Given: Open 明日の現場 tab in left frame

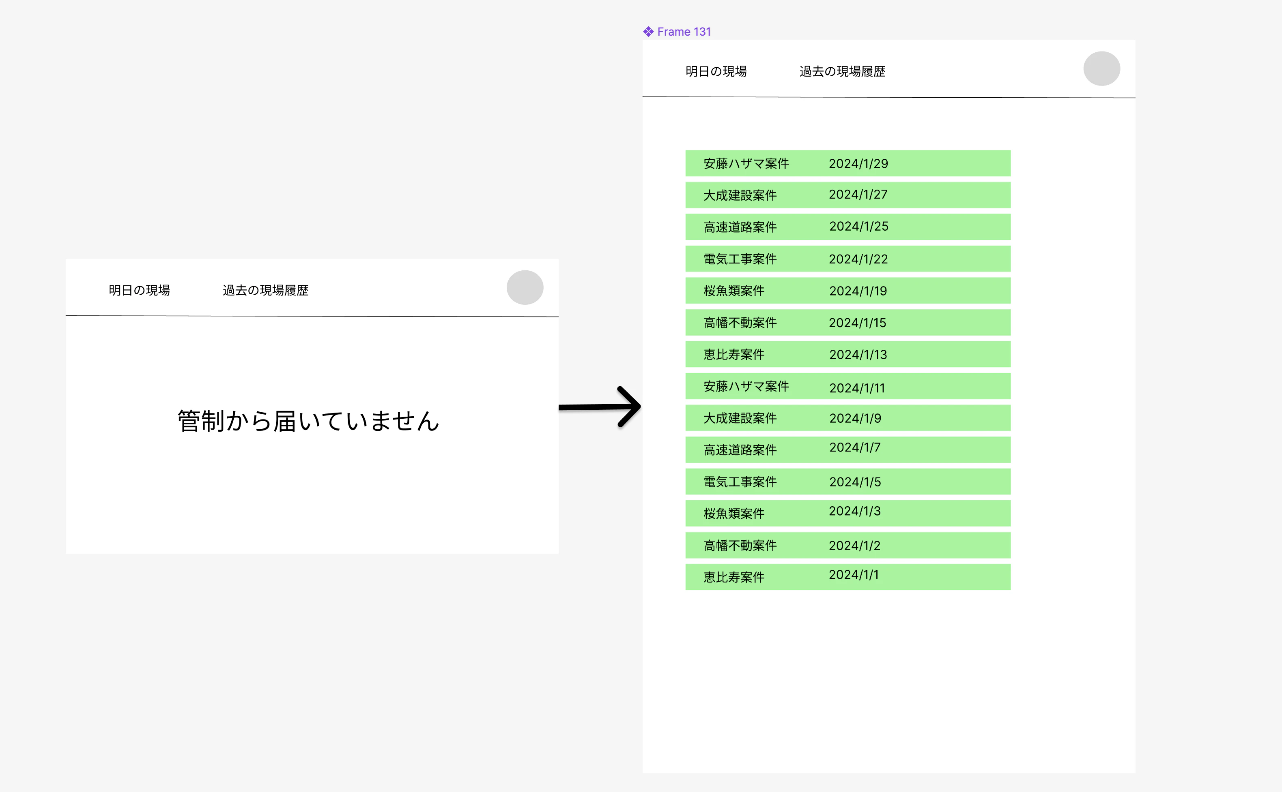Looking at the screenshot, I should click(x=140, y=290).
